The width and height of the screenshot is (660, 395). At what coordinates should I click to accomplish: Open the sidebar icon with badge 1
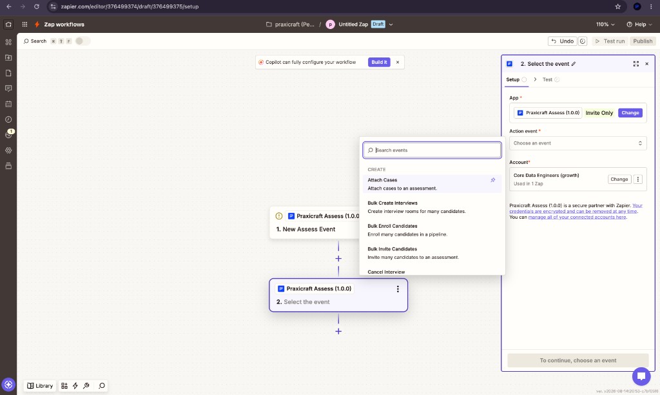coord(8,134)
